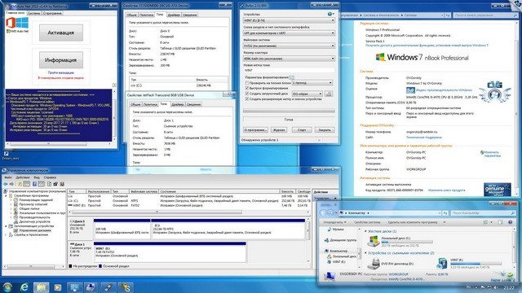Viewport: 522px width, 293px height.
Task: Open partition scheme dropdown in Rufus
Action: 289,33
